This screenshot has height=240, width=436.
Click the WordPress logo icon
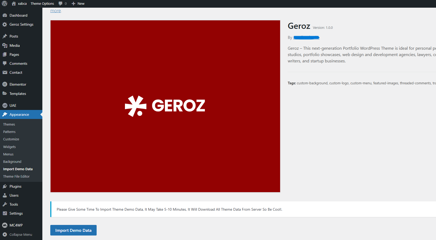point(5,4)
